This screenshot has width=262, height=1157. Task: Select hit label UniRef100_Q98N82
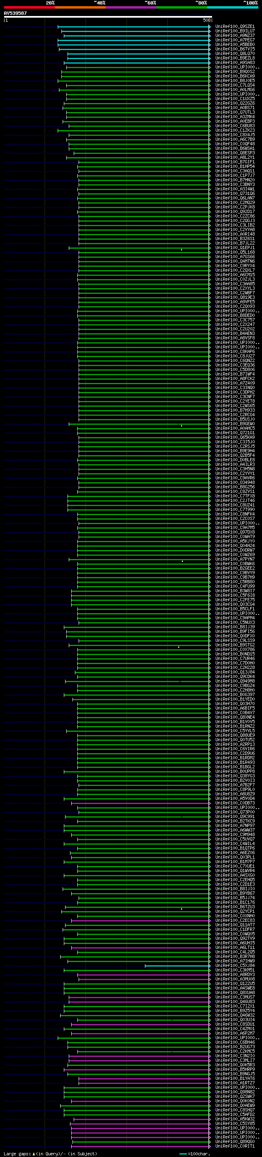pyautogui.click(x=235, y=1092)
